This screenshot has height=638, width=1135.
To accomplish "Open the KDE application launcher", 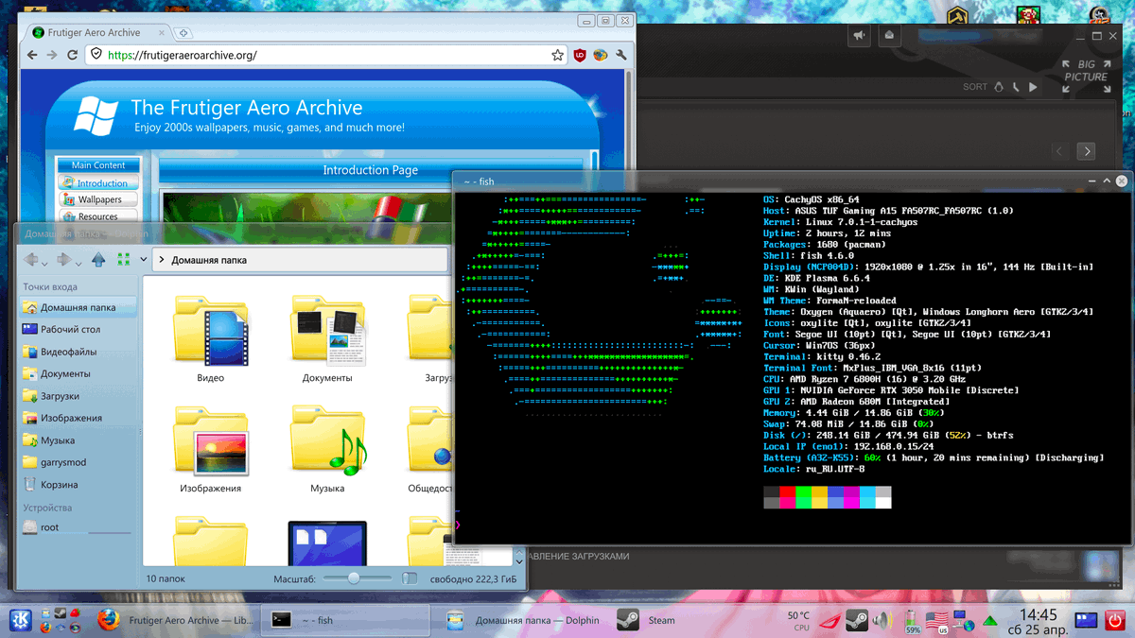I will (19, 620).
